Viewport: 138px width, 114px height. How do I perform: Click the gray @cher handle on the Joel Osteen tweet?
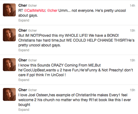pos(32,90)
